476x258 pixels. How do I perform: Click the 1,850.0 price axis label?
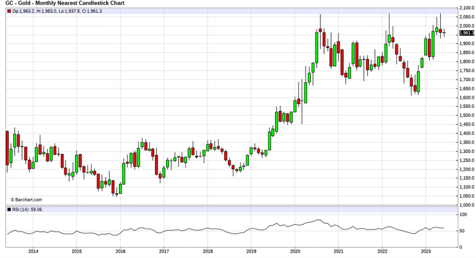pos(466,52)
